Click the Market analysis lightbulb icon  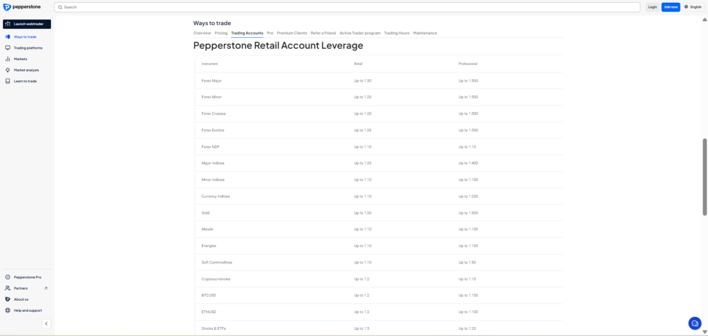pos(7,70)
